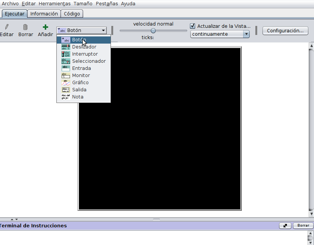The width and height of the screenshot is (314, 245).
Task: Click the Interruptor On/Off icon
Action: [x=66, y=54]
